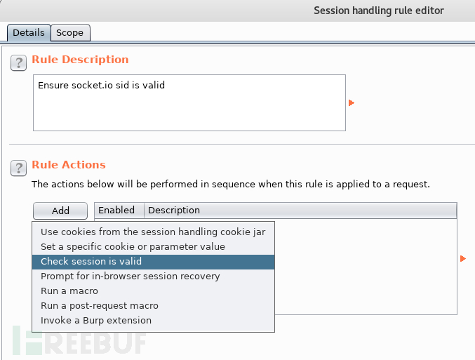This screenshot has width=475, height=360.
Task: Click the Description column header
Action: coord(300,211)
